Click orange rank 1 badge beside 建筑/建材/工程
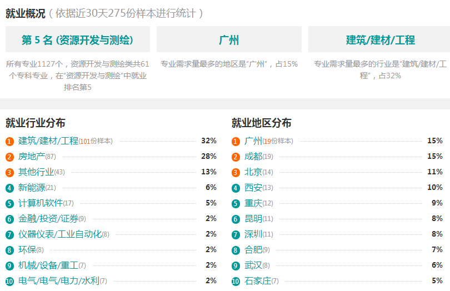This screenshot has width=450, height=291. [9, 142]
